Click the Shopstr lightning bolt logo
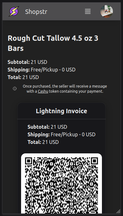 [x=14, y=11]
